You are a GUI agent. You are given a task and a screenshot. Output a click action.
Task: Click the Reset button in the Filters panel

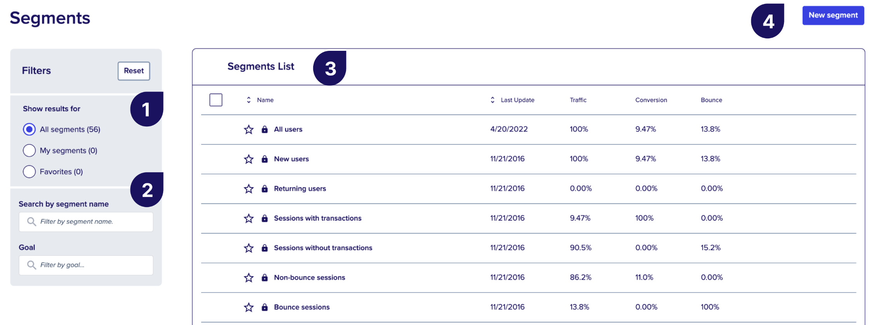click(134, 71)
